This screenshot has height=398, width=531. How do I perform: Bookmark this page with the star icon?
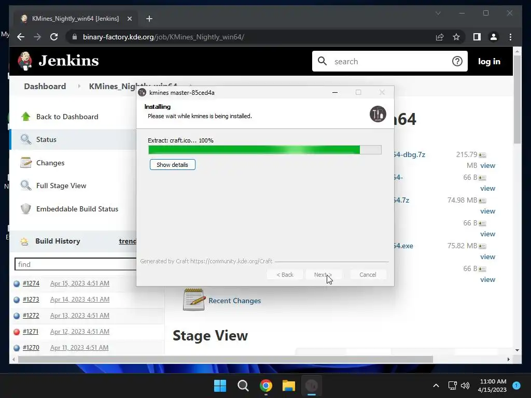[x=456, y=37]
